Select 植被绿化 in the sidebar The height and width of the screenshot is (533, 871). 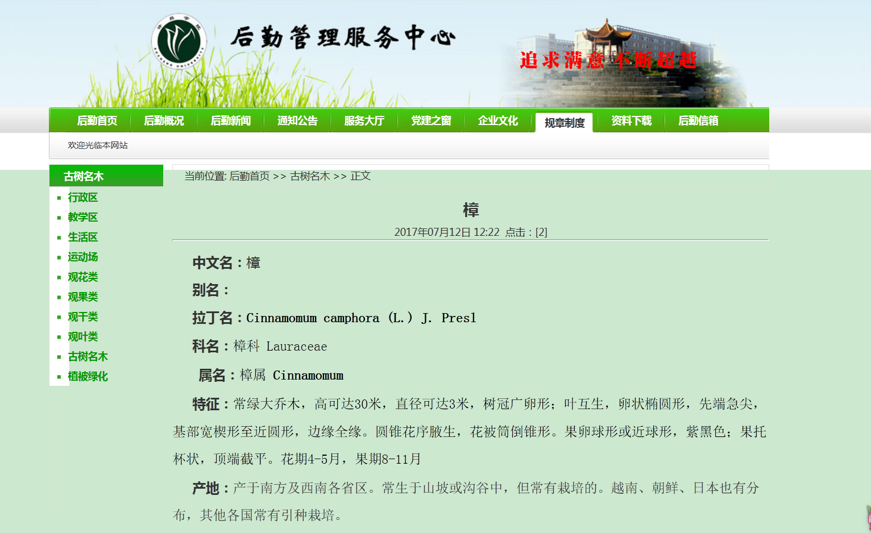pos(88,377)
